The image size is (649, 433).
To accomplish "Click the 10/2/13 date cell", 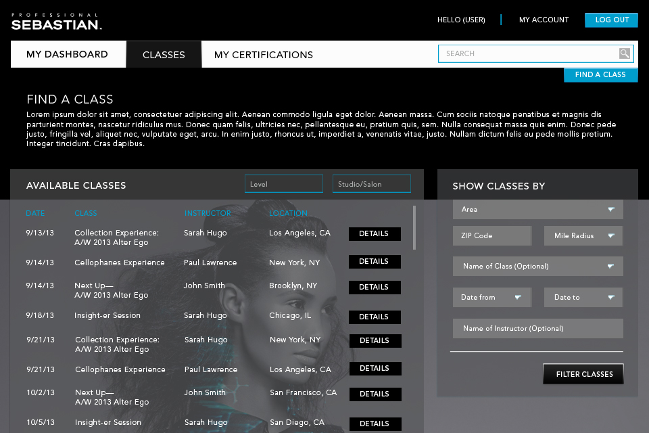I will [40, 392].
